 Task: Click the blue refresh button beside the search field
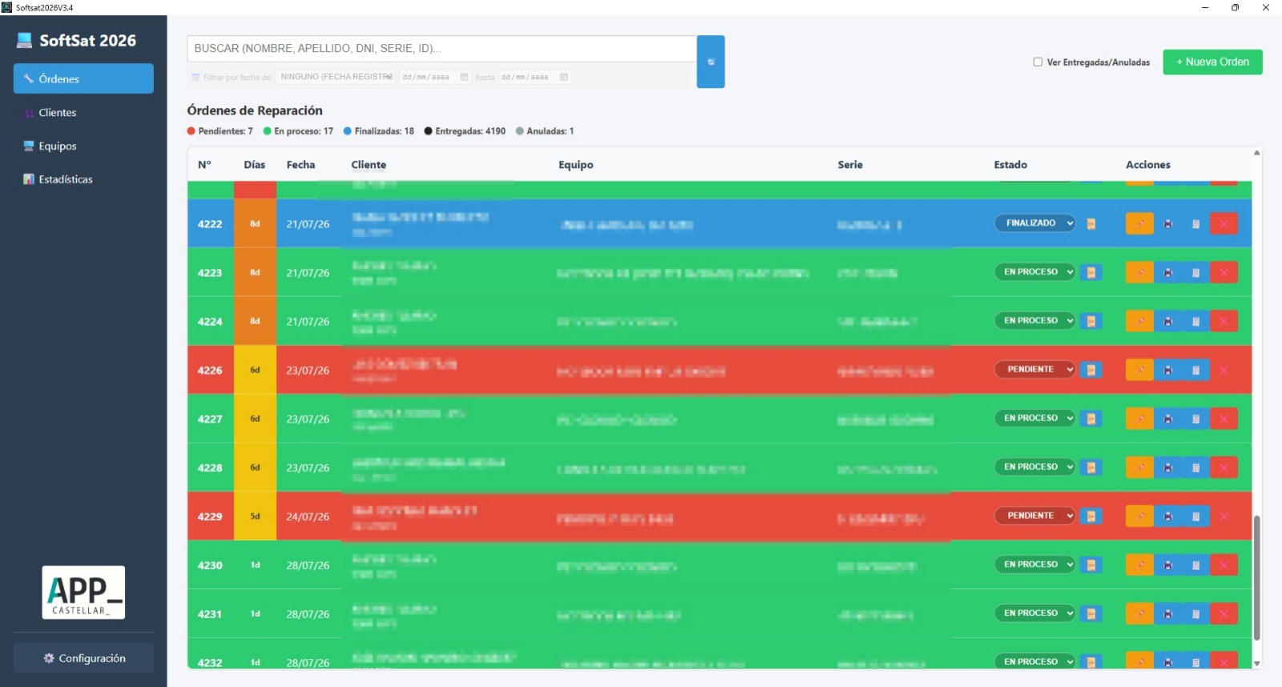[711, 62]
